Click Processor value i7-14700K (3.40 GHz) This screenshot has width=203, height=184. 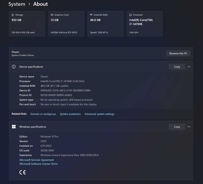[x=63, y=81]
